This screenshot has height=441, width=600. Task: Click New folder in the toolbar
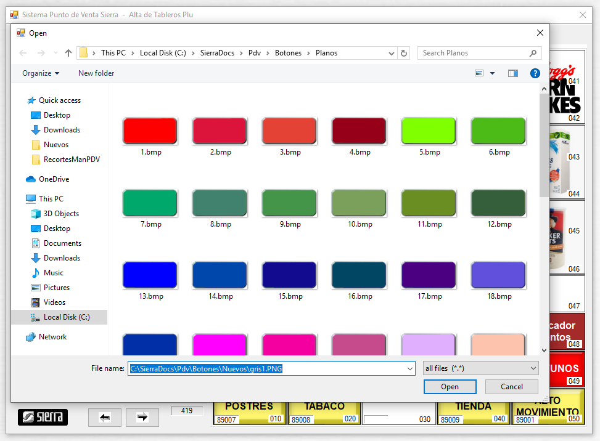coord(96,73)
